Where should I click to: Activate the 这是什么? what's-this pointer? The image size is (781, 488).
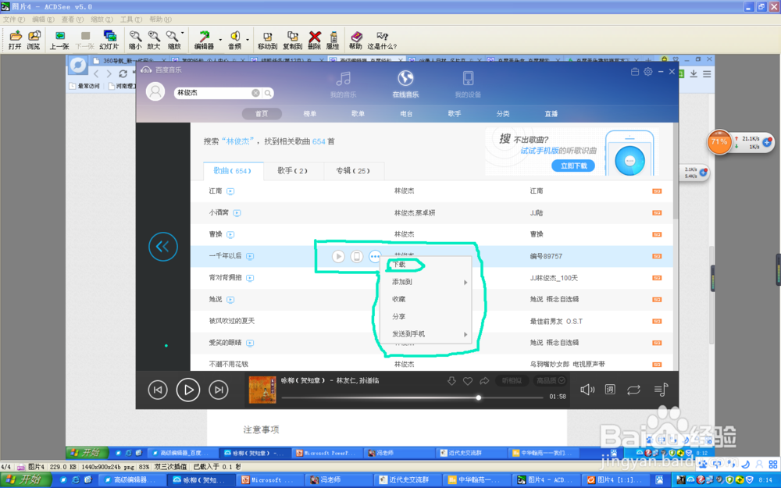(382, 39)
